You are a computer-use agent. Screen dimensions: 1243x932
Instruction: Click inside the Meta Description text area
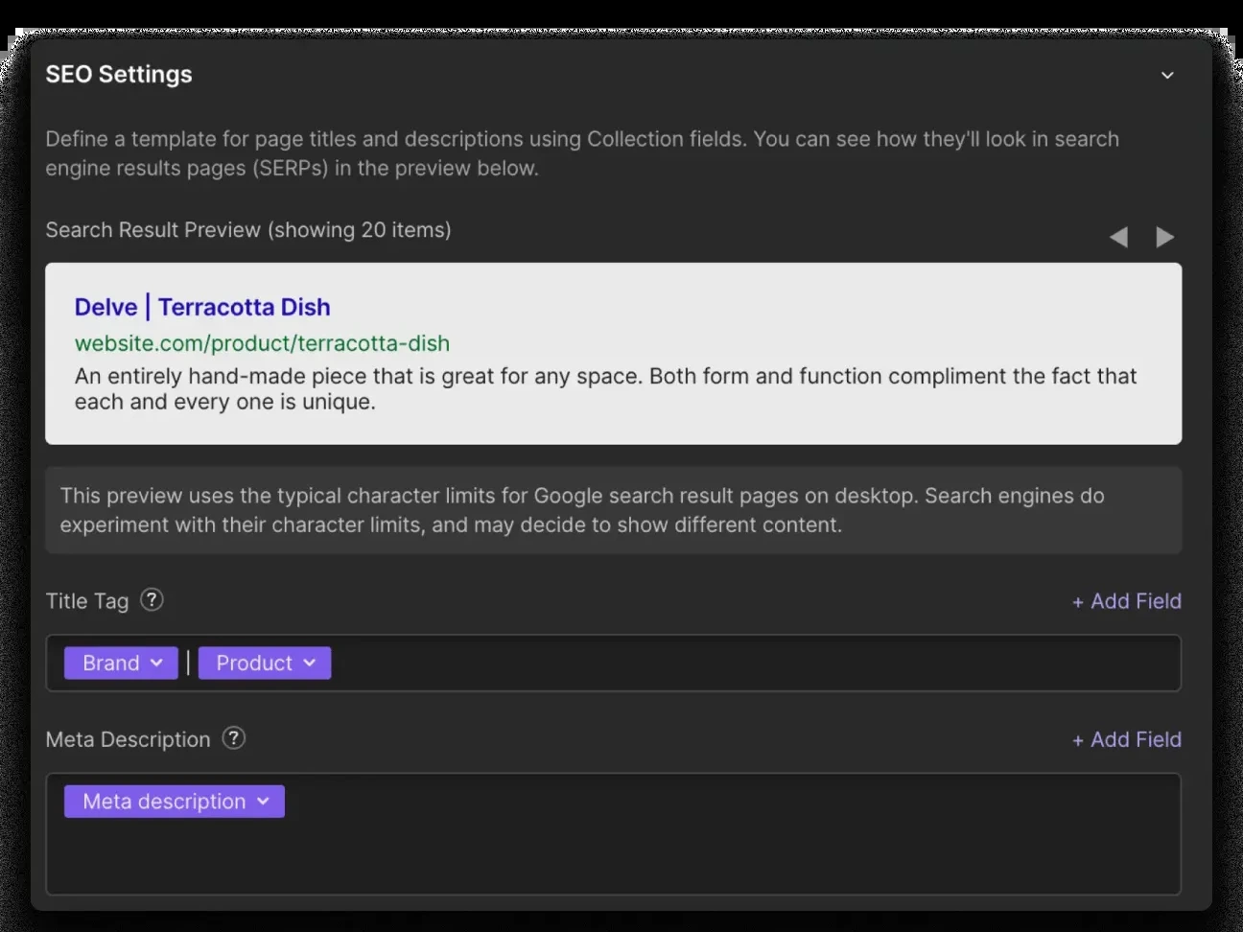click(614, 834)
